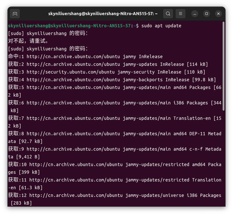Click the '[399 kB]' size text
Image resolution: width=233 pixels, height=215 pixels.
(x=29, y=172)
